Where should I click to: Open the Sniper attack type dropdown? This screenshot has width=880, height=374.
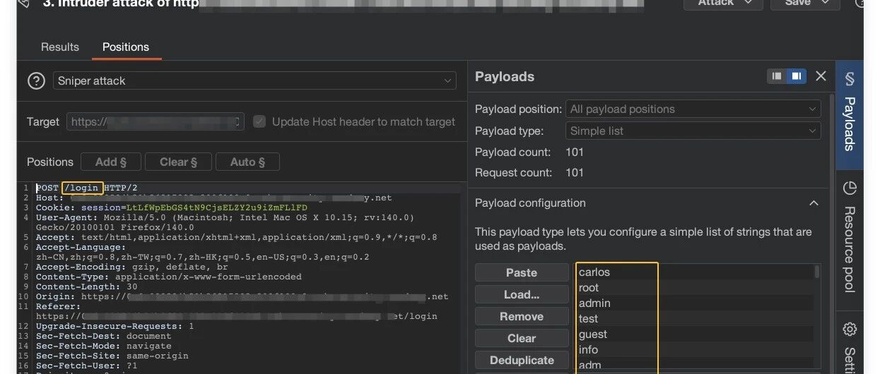coord(254,81)
